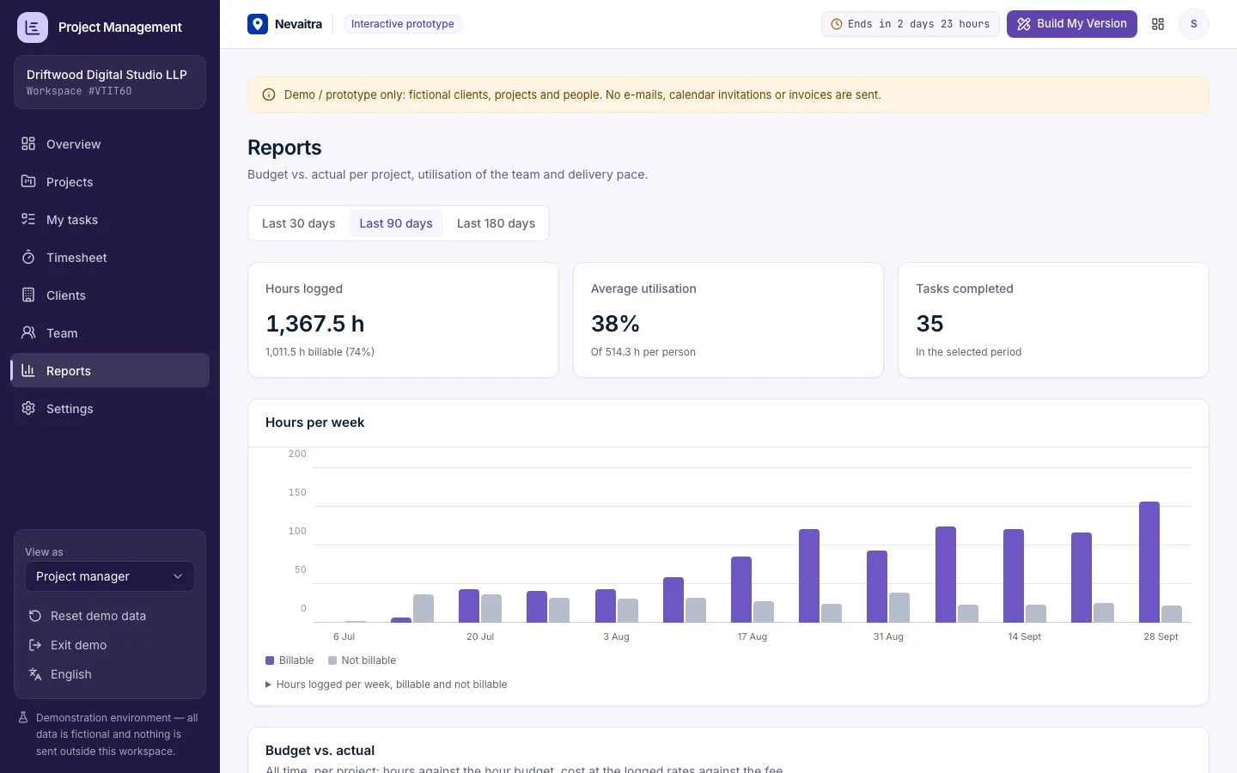Select the Last 180 days tab
Viewport: 1237px width, 773px height.
click(x=496, y=223)
